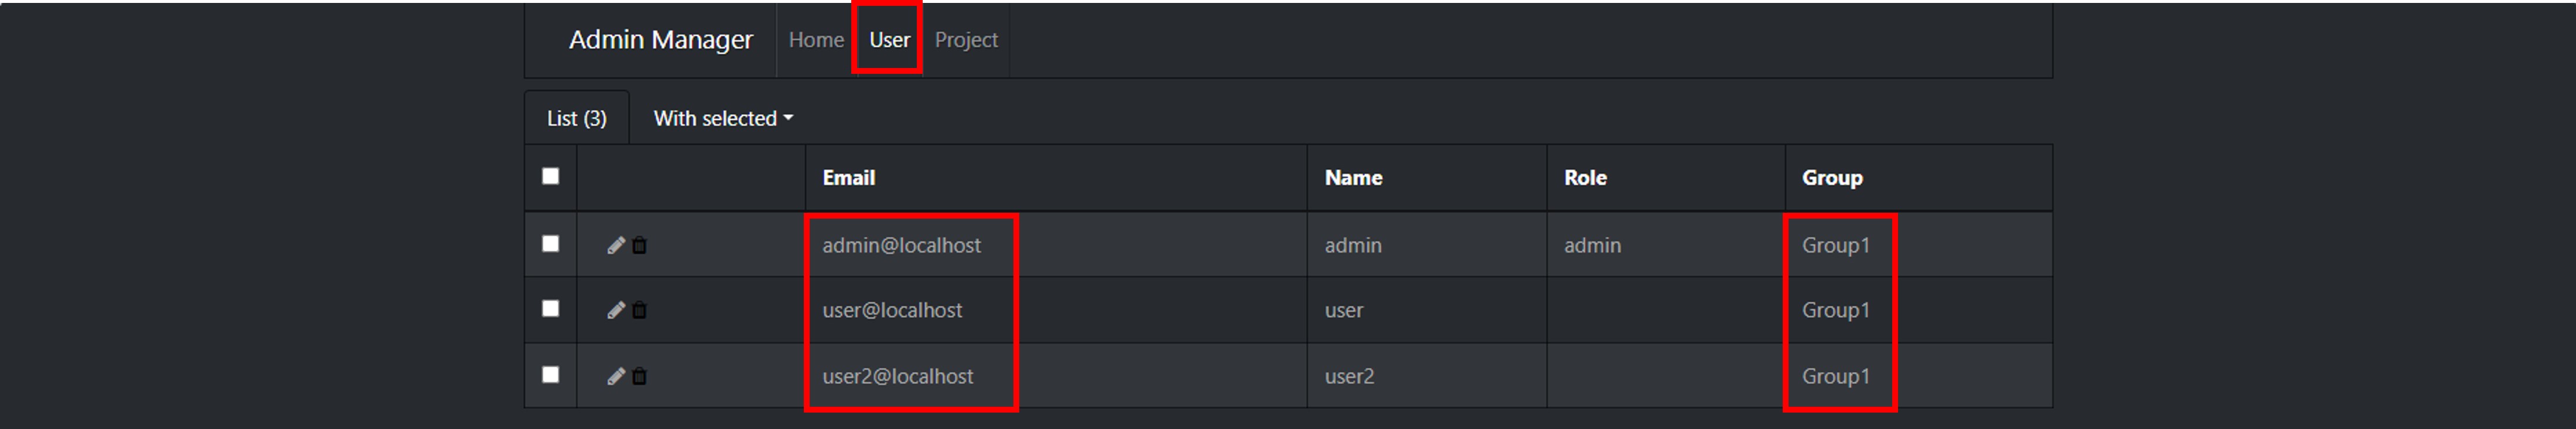Tick the checkbox beside user2@localhost
Viewport: 2576px width, 429px height.
pyautogui.click(x=551, y=375)
